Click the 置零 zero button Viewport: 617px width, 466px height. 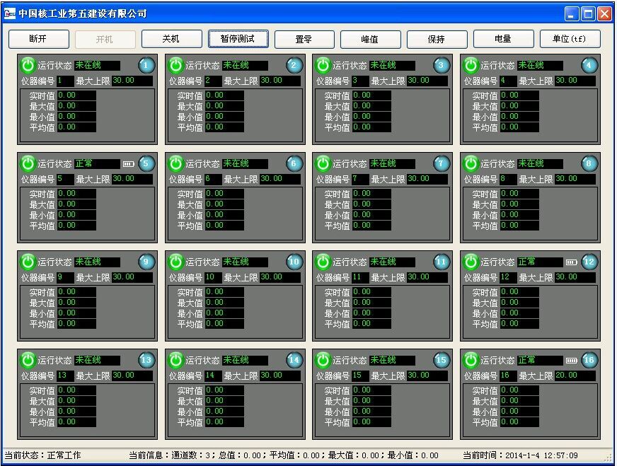(x=304, y=39)
